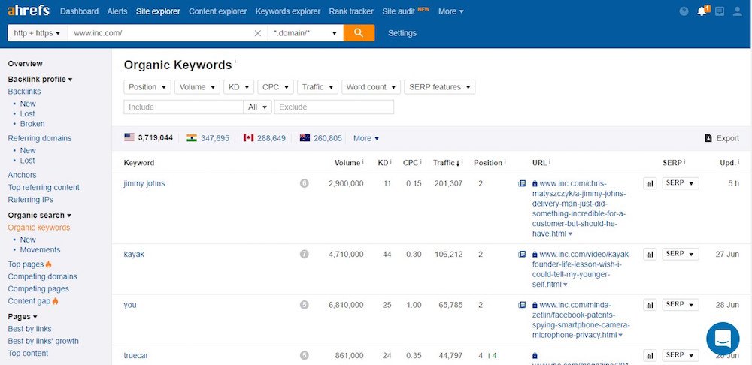Open Competing domains in the sidebar
The height and width of the screenshot is (365, 752).
[x=42, y=277]
